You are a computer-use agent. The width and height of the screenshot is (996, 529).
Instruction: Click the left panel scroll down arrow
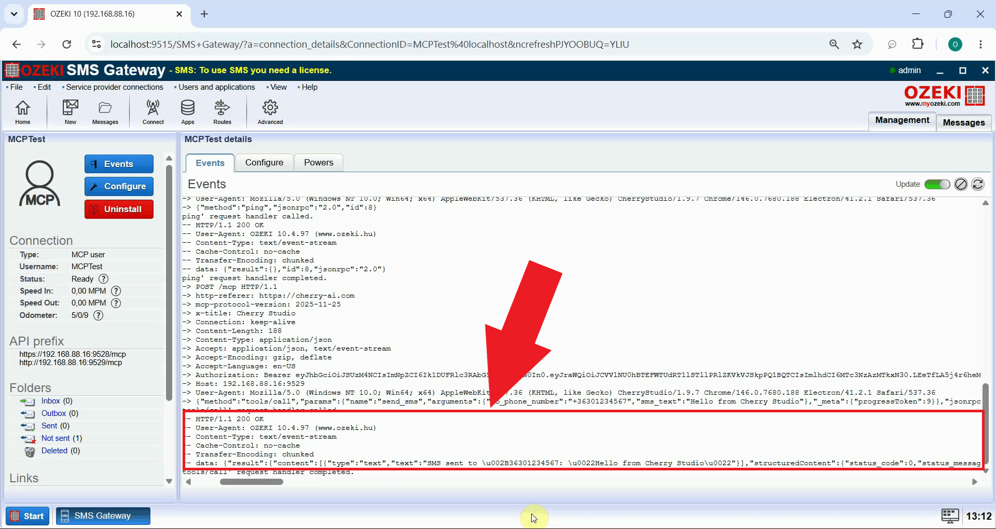pyautogui.click(x=169, y=481)
